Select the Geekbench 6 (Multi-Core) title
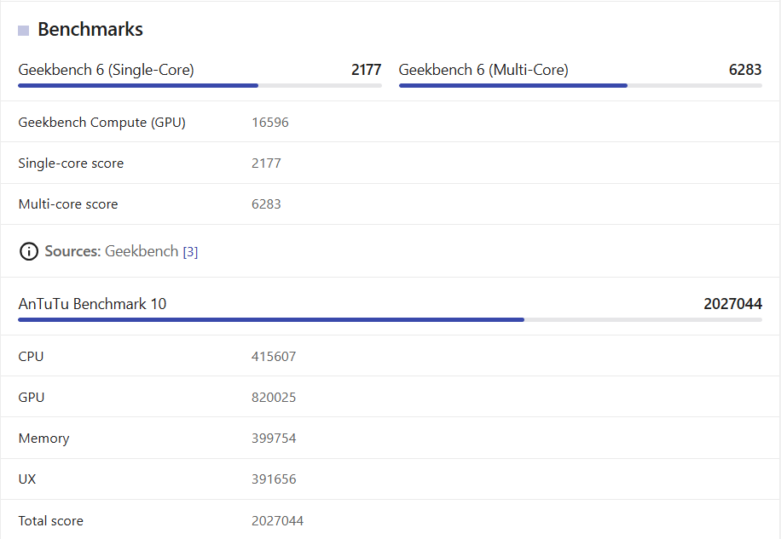Viewport: 781px width, 539px height. tap(483, 70)
